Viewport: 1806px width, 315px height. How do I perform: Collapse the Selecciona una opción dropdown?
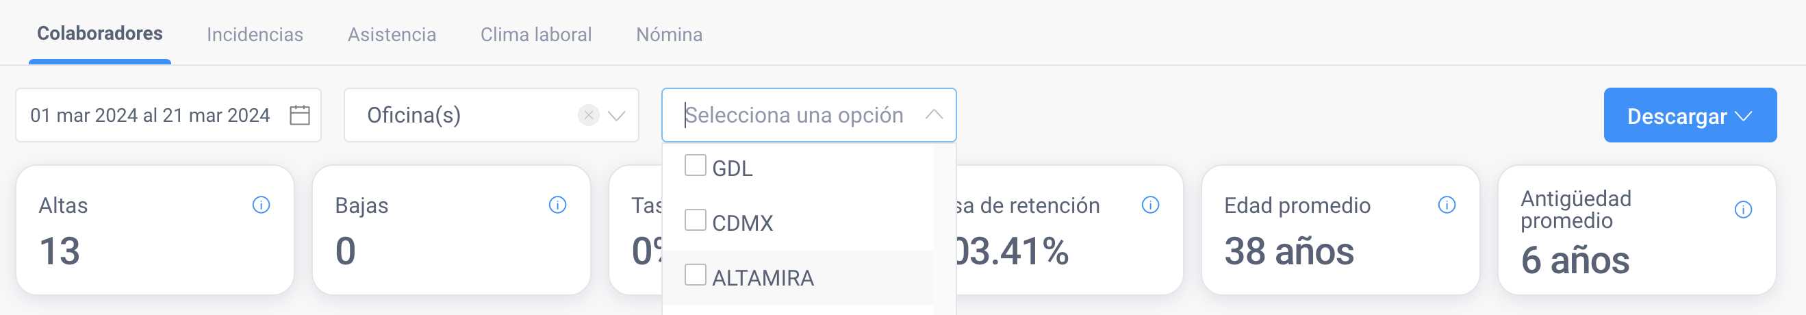(933, 115)
